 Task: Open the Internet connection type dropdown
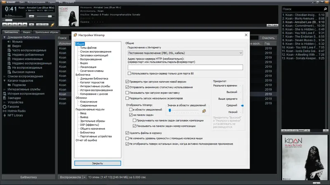185,53
